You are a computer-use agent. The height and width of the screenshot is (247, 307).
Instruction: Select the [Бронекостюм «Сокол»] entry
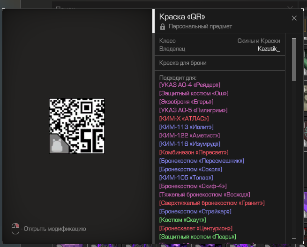click(x=191, y=169)
